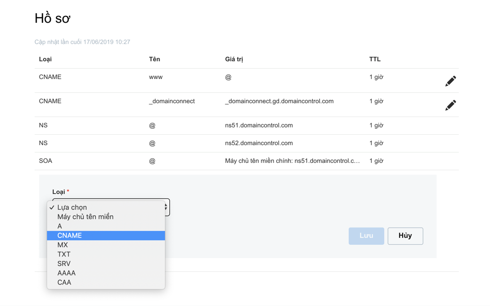Select CNAME from the type dropdown list
The image size is (490, 306).
click(106, 235)
